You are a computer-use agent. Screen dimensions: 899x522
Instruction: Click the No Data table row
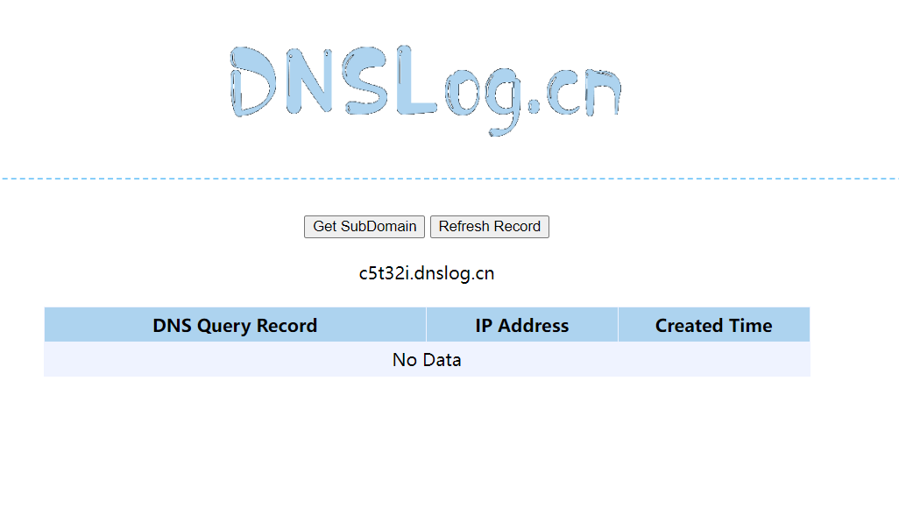(427, 360)
